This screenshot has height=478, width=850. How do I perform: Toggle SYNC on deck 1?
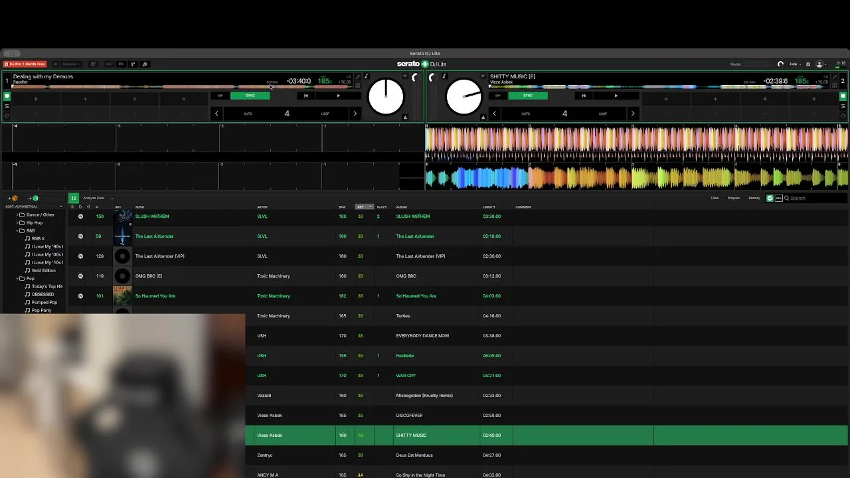pos(250,96)
